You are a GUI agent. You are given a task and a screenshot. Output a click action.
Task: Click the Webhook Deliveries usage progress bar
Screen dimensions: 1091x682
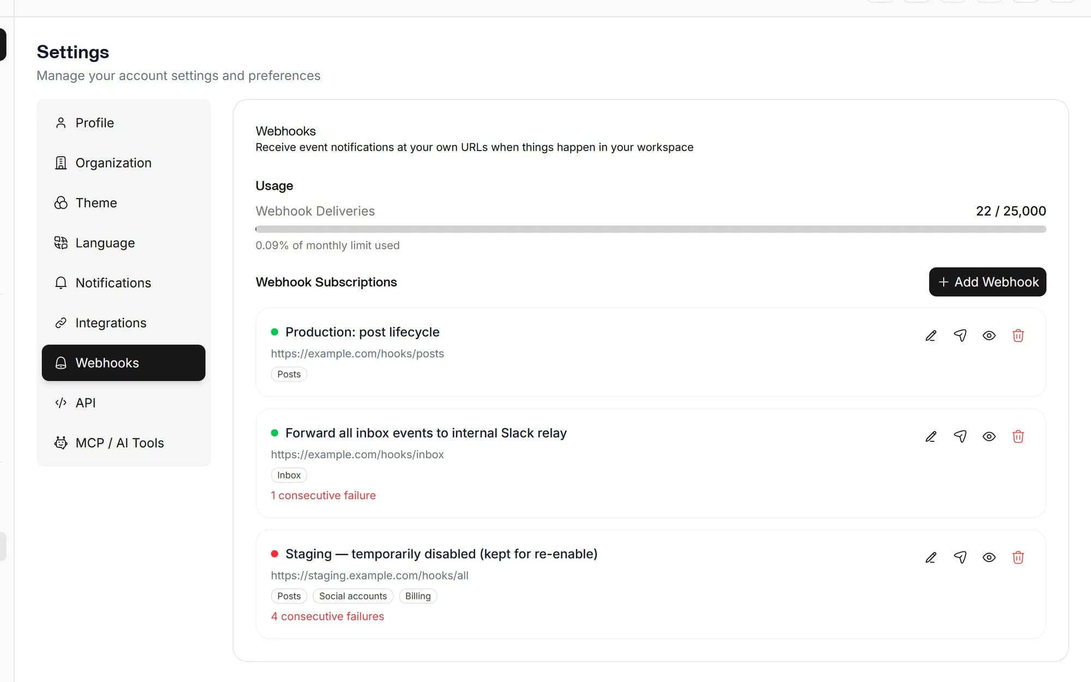[x=651, y=229]
